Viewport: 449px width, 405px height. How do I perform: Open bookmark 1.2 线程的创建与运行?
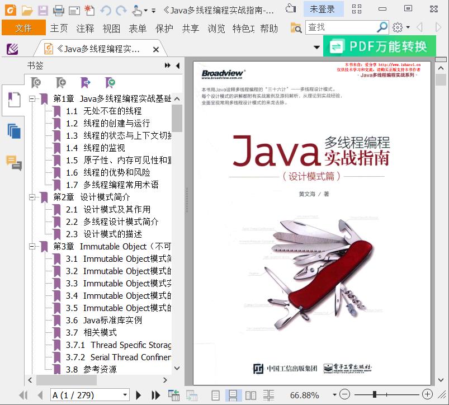[108, 124]
